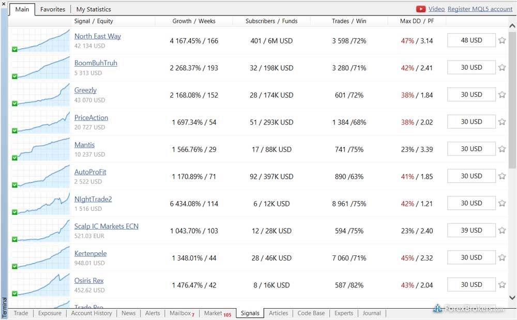Star the BoomBuhTruh signal

click(502, 68)
